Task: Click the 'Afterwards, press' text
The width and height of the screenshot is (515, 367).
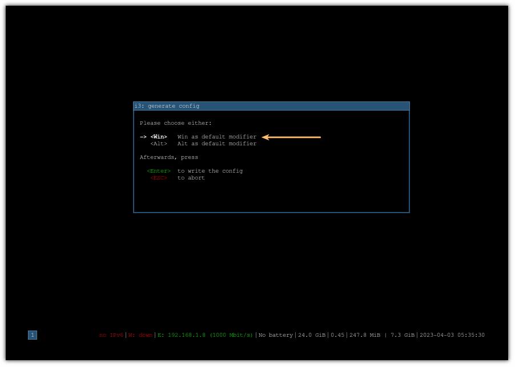Action: point(169,157)
